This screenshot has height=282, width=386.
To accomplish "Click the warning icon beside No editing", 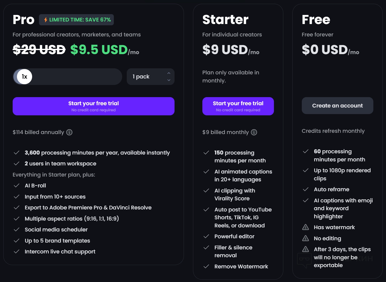I will pos(306,238).
